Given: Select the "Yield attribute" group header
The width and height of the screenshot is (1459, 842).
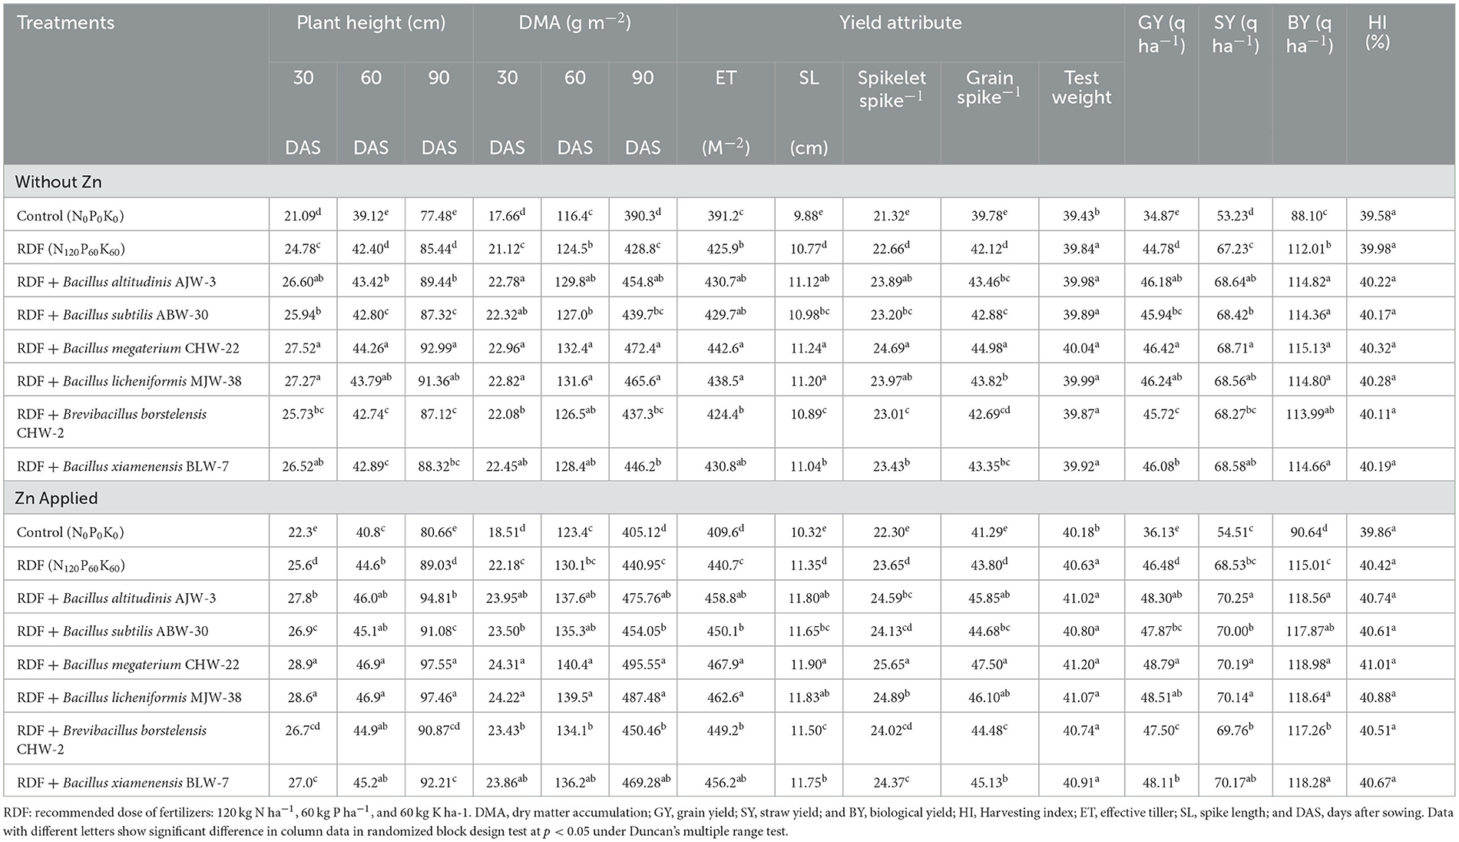Looking at the screenshot, I should pyautogui.click(x=900, y=23).
